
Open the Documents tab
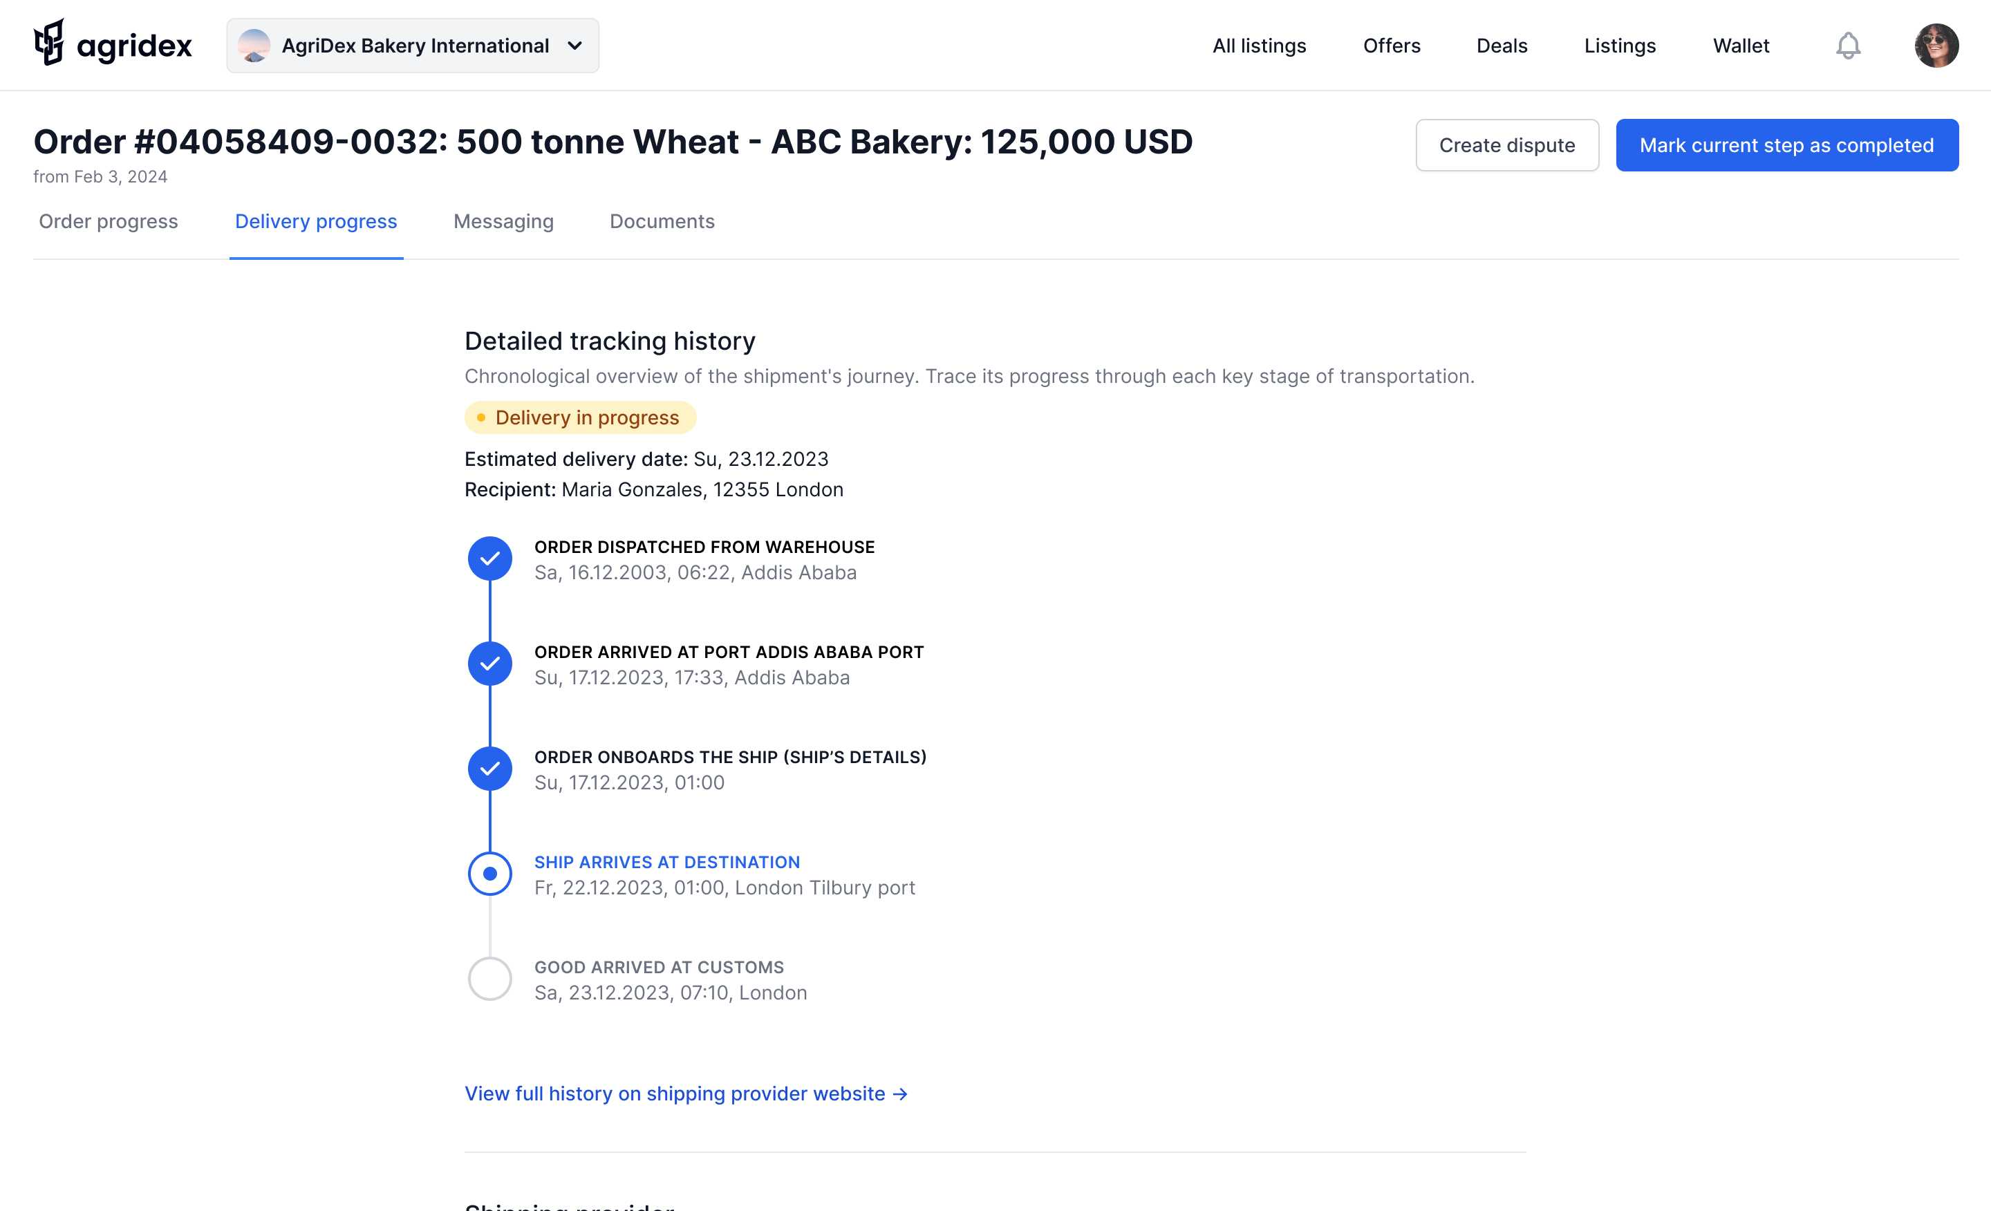tap(662, 221)
